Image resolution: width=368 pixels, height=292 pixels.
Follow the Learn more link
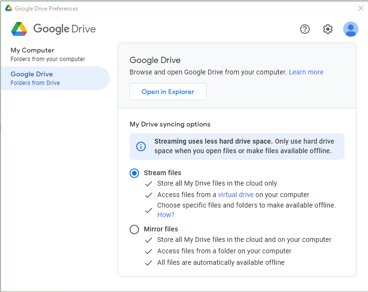click(306, 72)
